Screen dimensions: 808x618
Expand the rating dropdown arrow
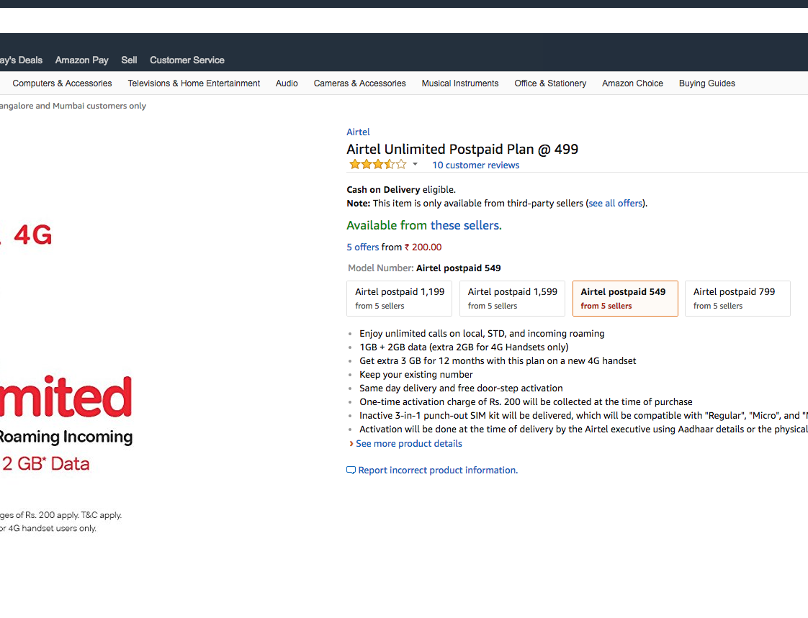click(x=415, y=165)
